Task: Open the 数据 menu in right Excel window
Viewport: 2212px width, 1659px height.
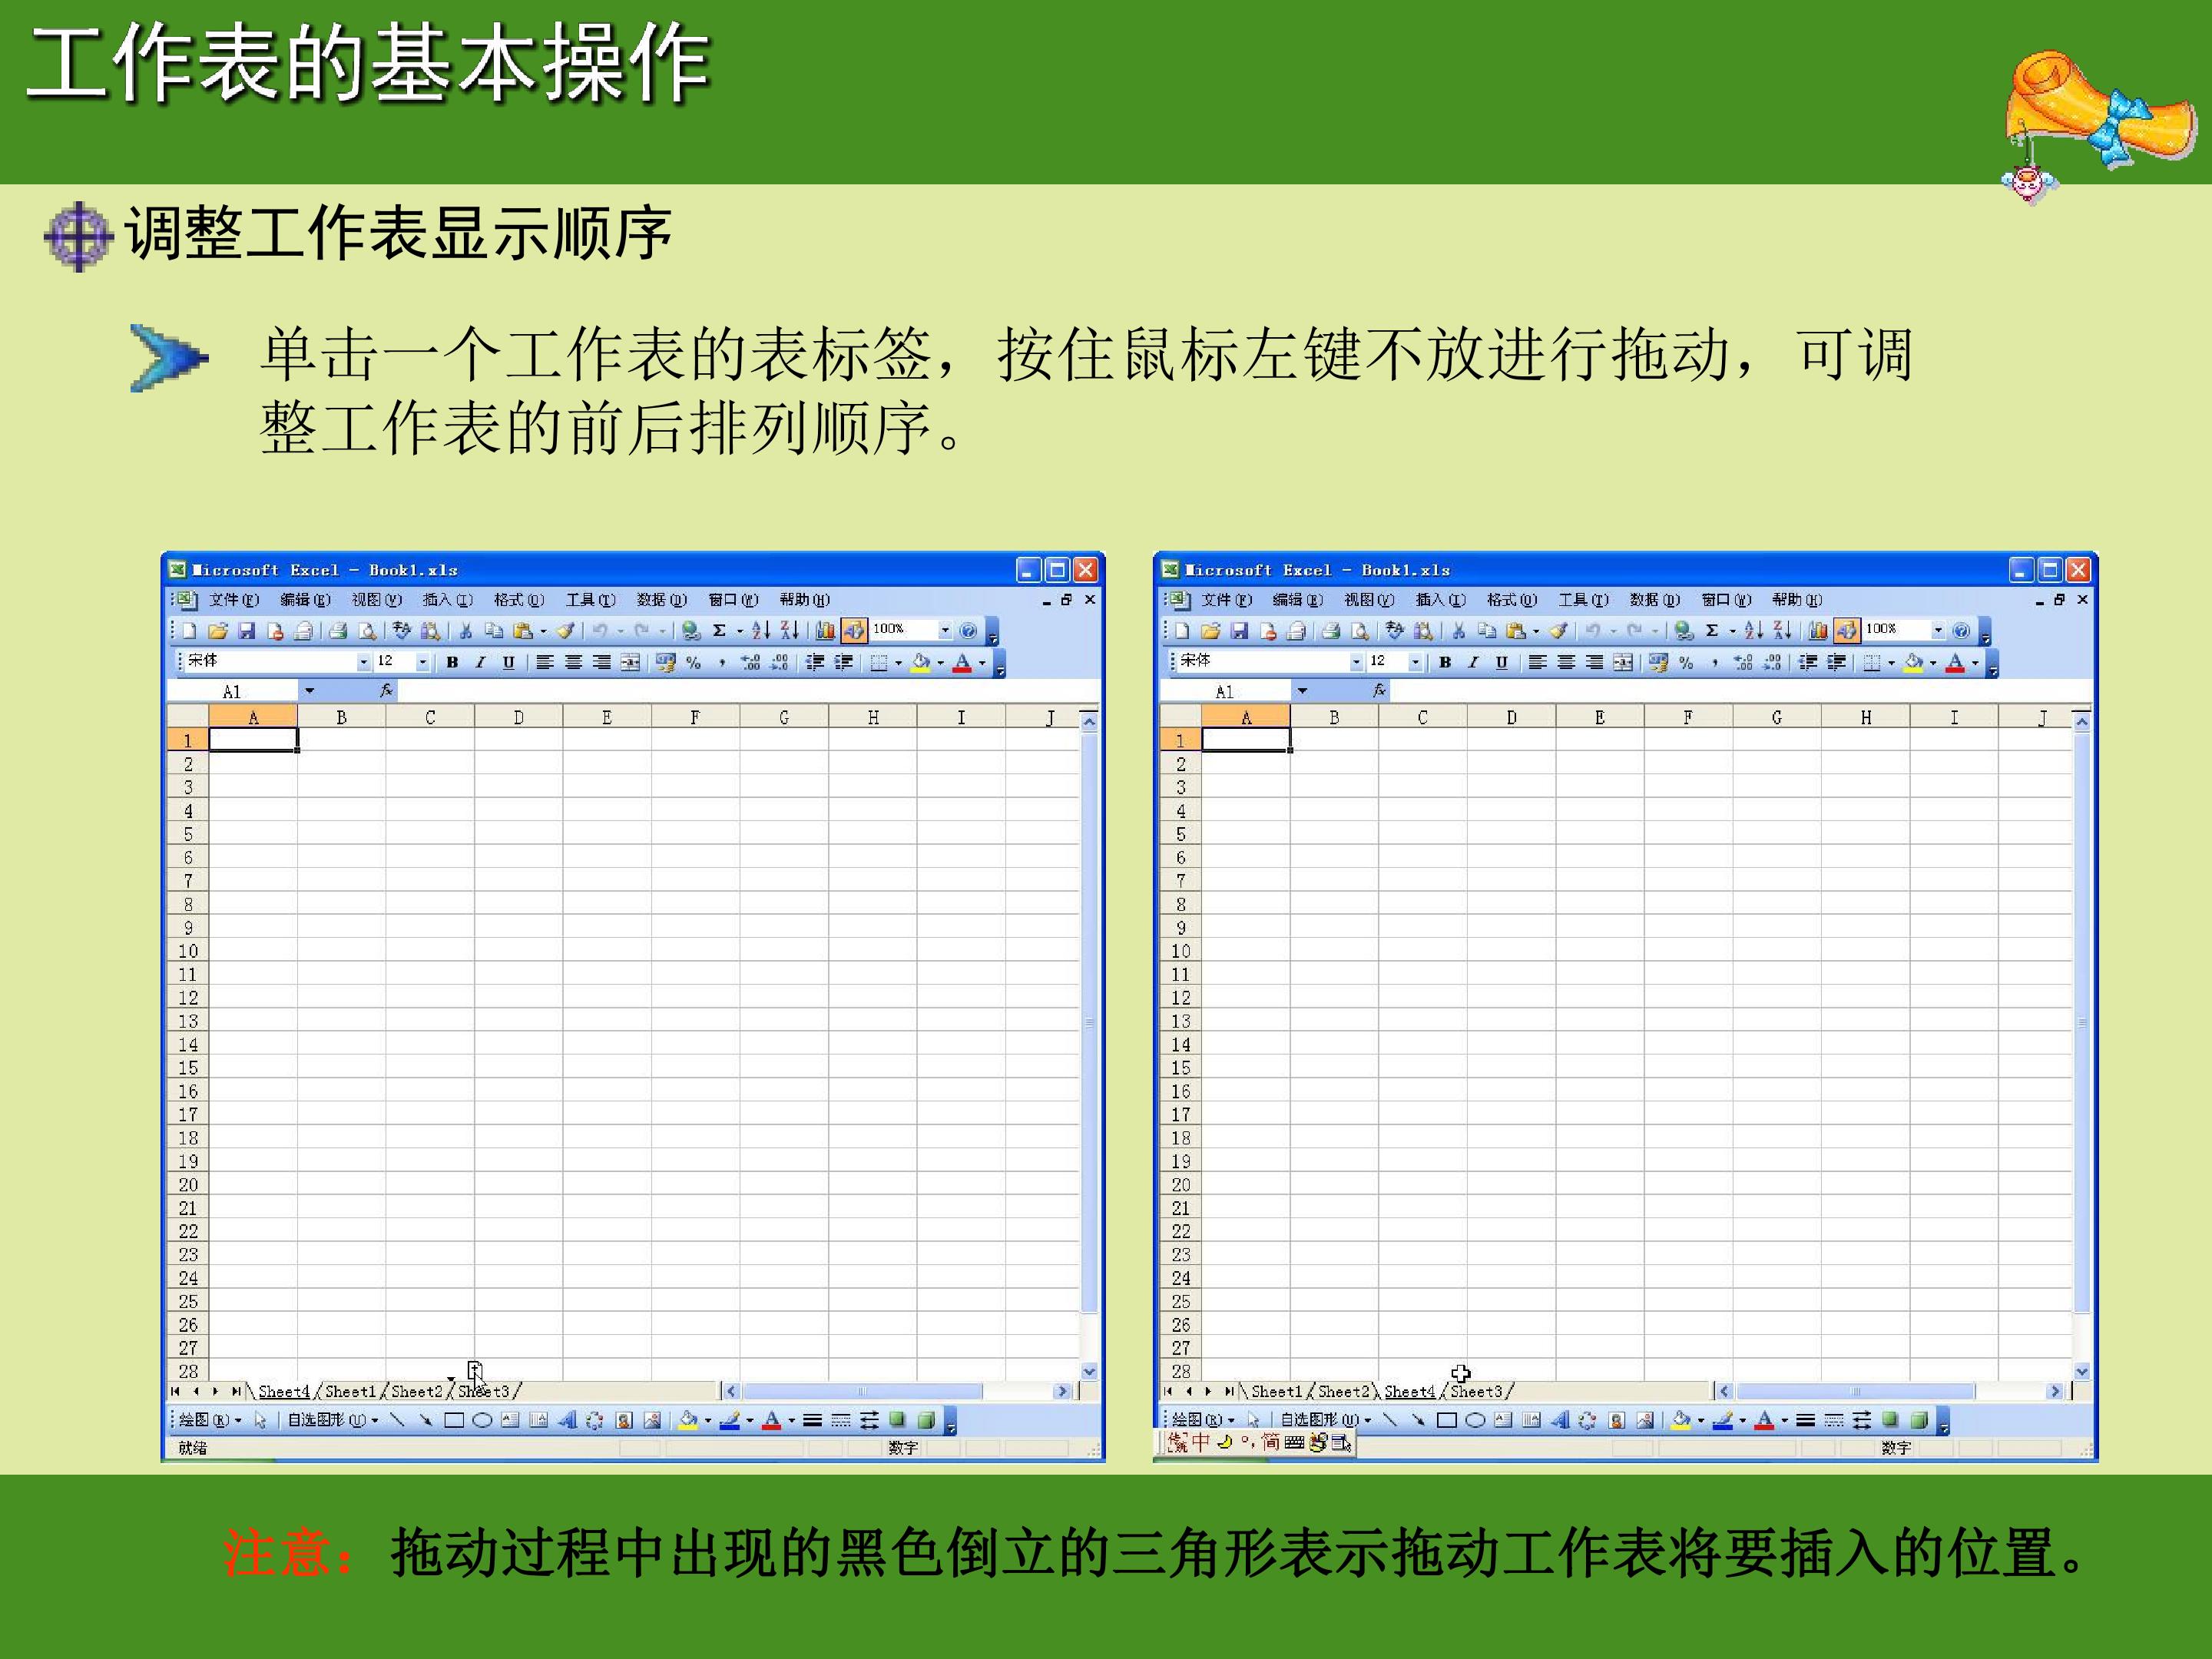Action: [x=1654, y=600]
